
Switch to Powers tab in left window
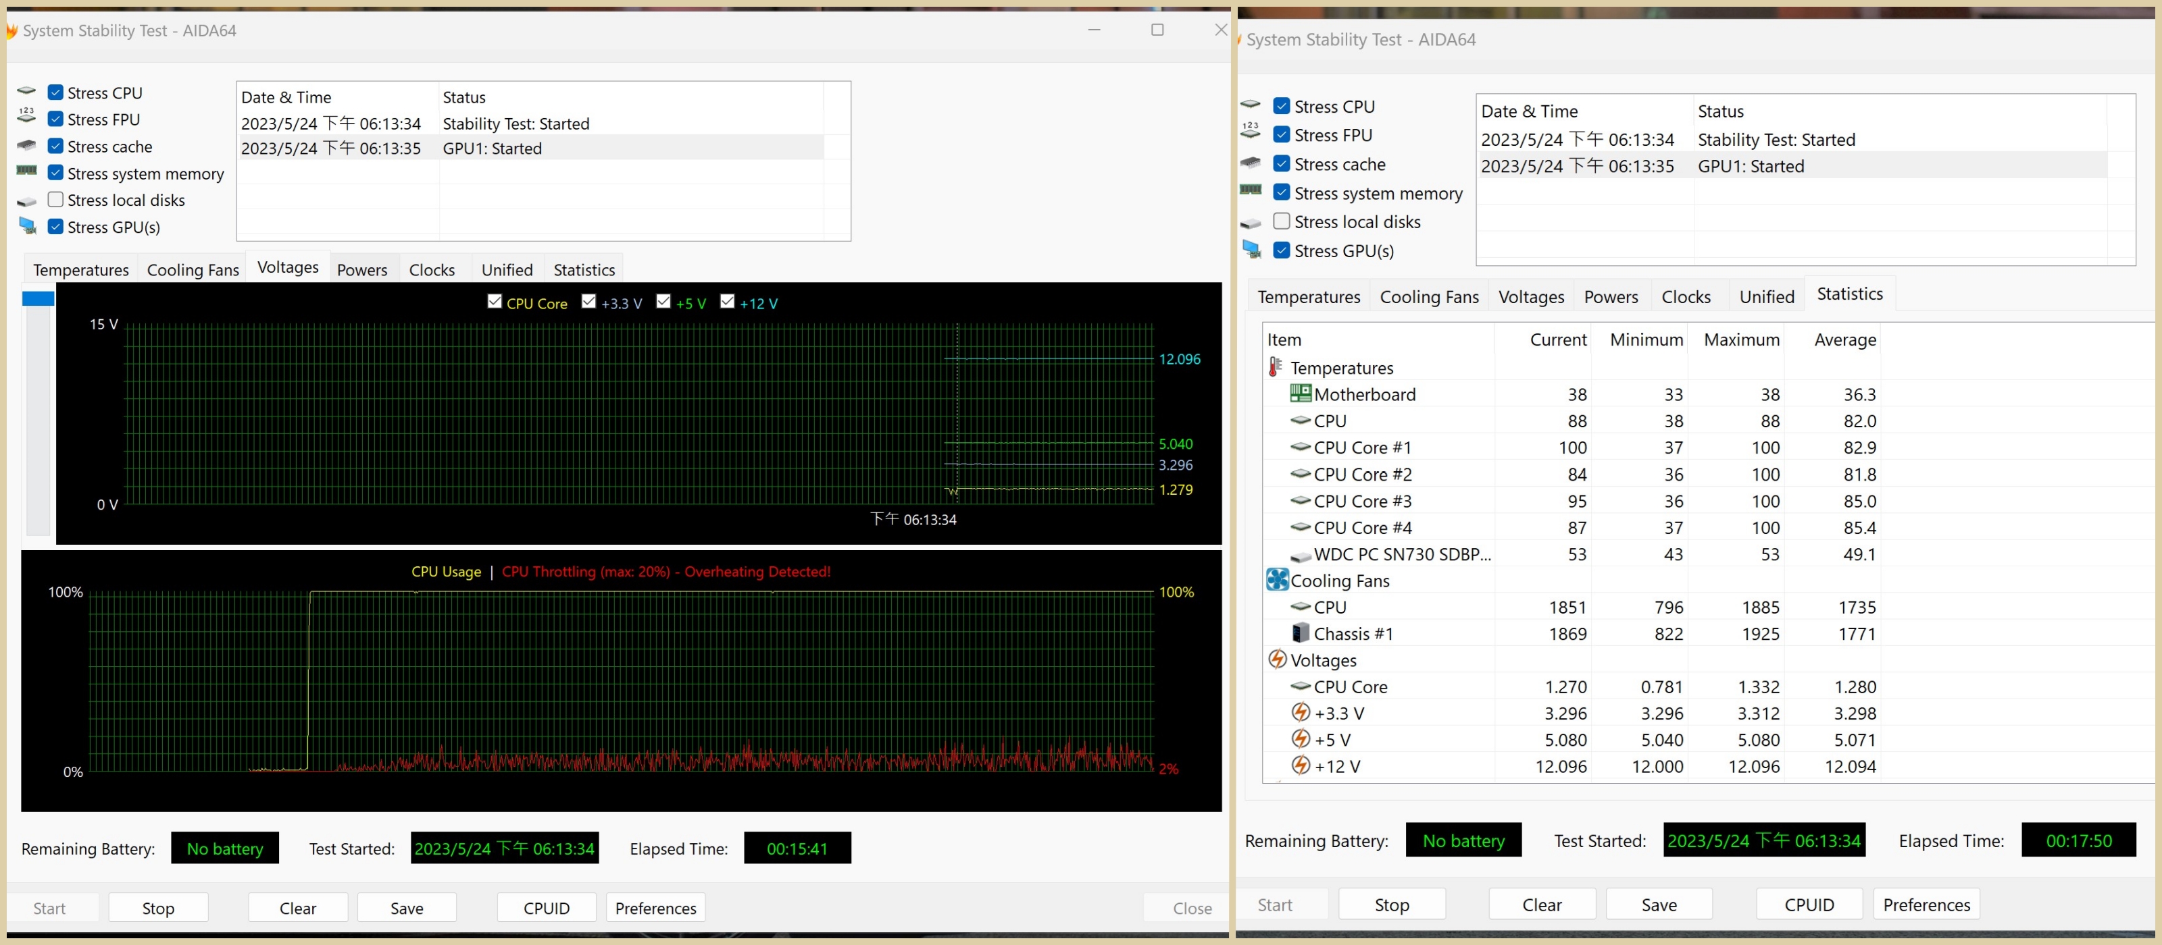[361, 270]
